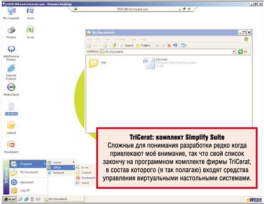Open My Documents from Start menu
This screenshot has width=264, height=204.
[28, 172]
